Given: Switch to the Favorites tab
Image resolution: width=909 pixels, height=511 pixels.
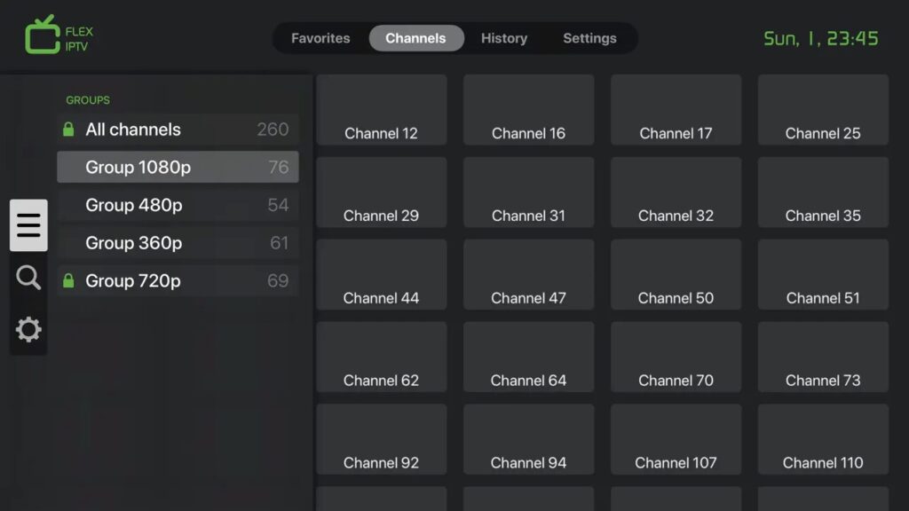Looking at the screenshot, I should coord(320,38).
